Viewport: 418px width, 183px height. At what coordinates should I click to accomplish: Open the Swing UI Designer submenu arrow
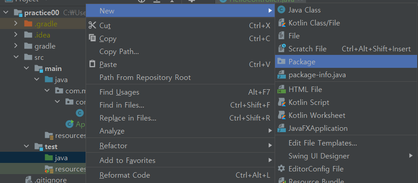(x=411, y=156)
